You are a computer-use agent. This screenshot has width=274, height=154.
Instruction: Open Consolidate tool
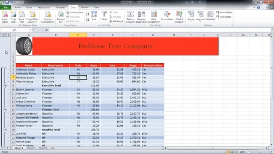[x=167, y=16]
